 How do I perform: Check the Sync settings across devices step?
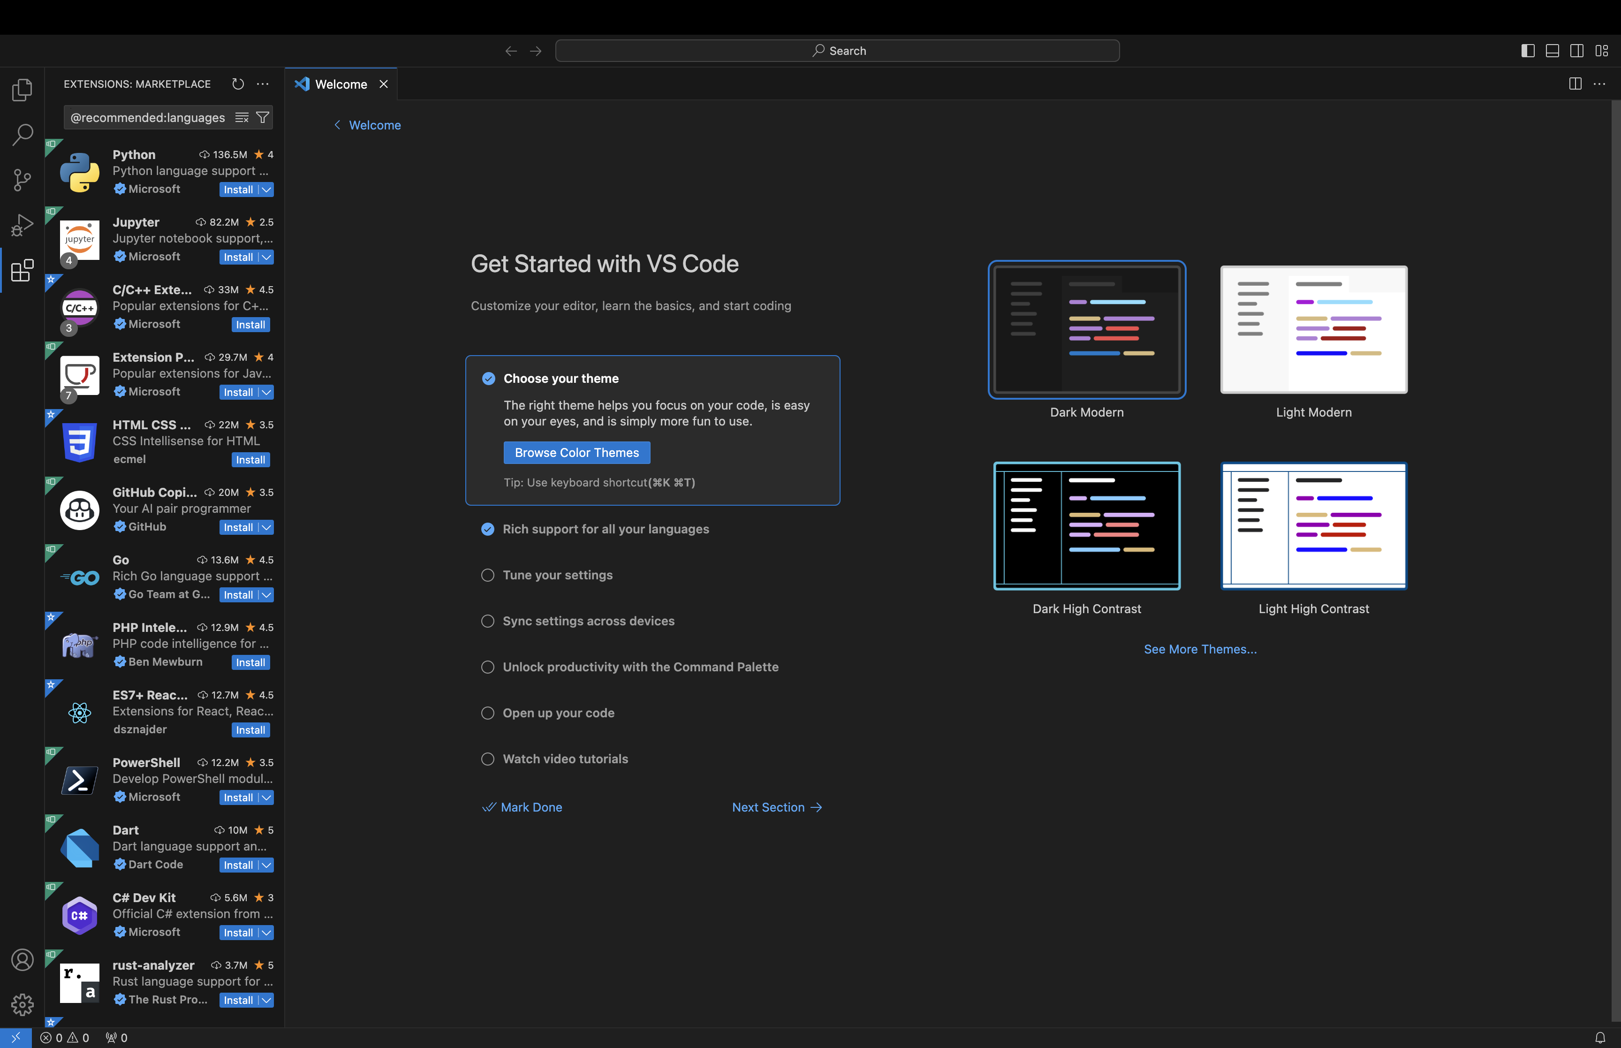click(488, 621)
